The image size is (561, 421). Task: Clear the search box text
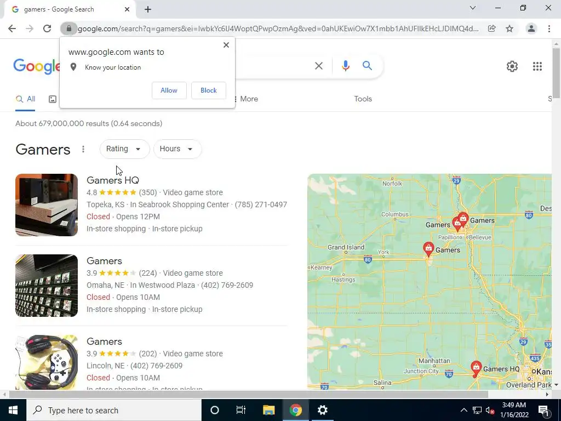pyautogui.click(x=319, y=66)
